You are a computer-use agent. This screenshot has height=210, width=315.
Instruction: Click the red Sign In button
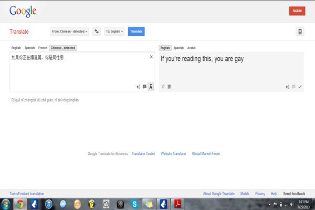coord(297,11)
